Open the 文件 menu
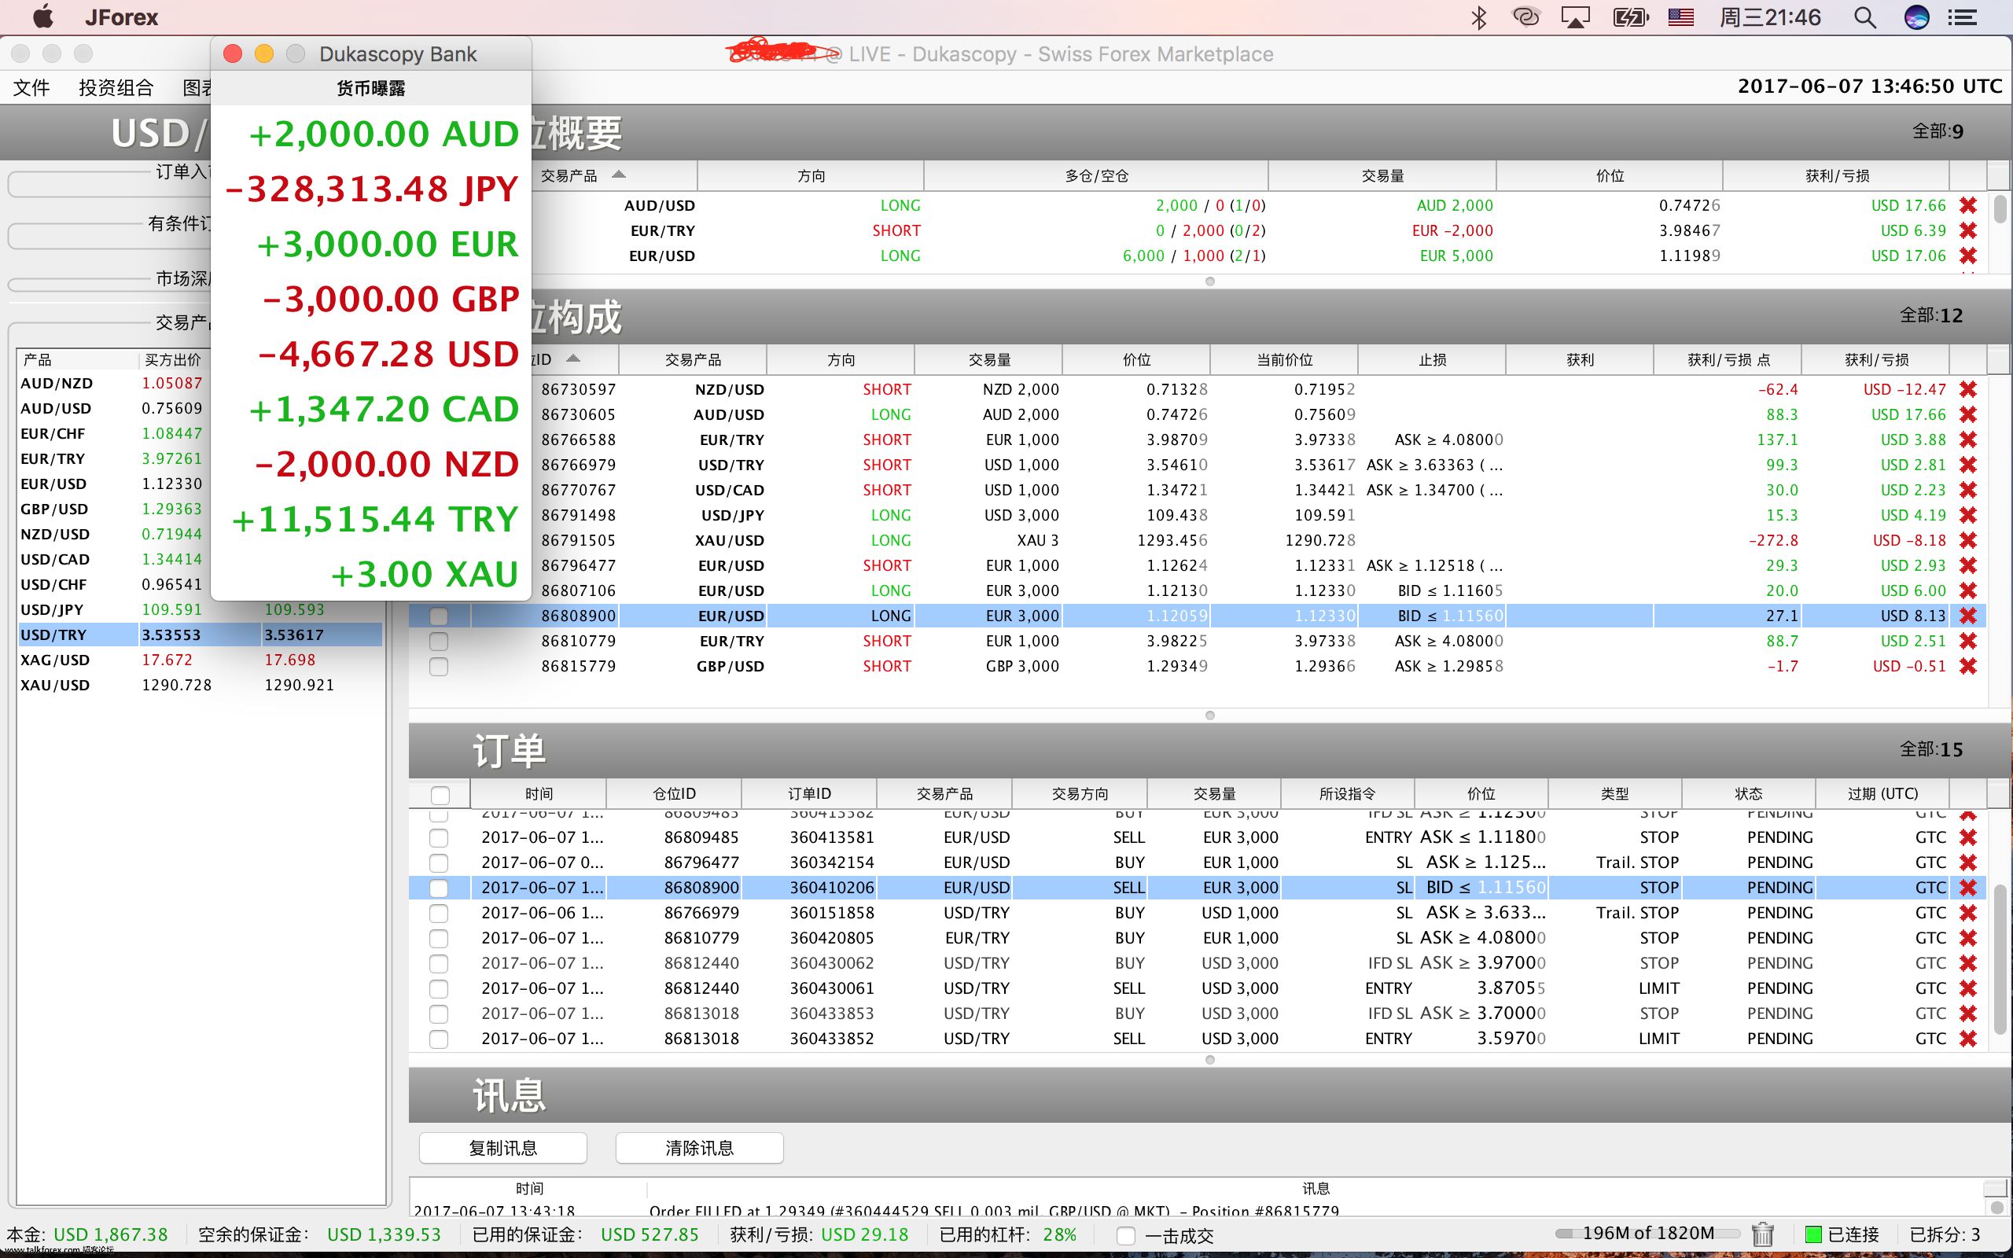This screenshot has height=1258, width=2013. click(31, 87)
